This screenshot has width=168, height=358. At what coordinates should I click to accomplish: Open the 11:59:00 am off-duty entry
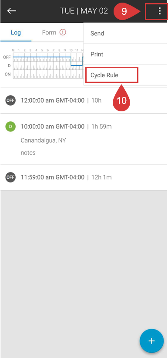(x=84, y=177)
